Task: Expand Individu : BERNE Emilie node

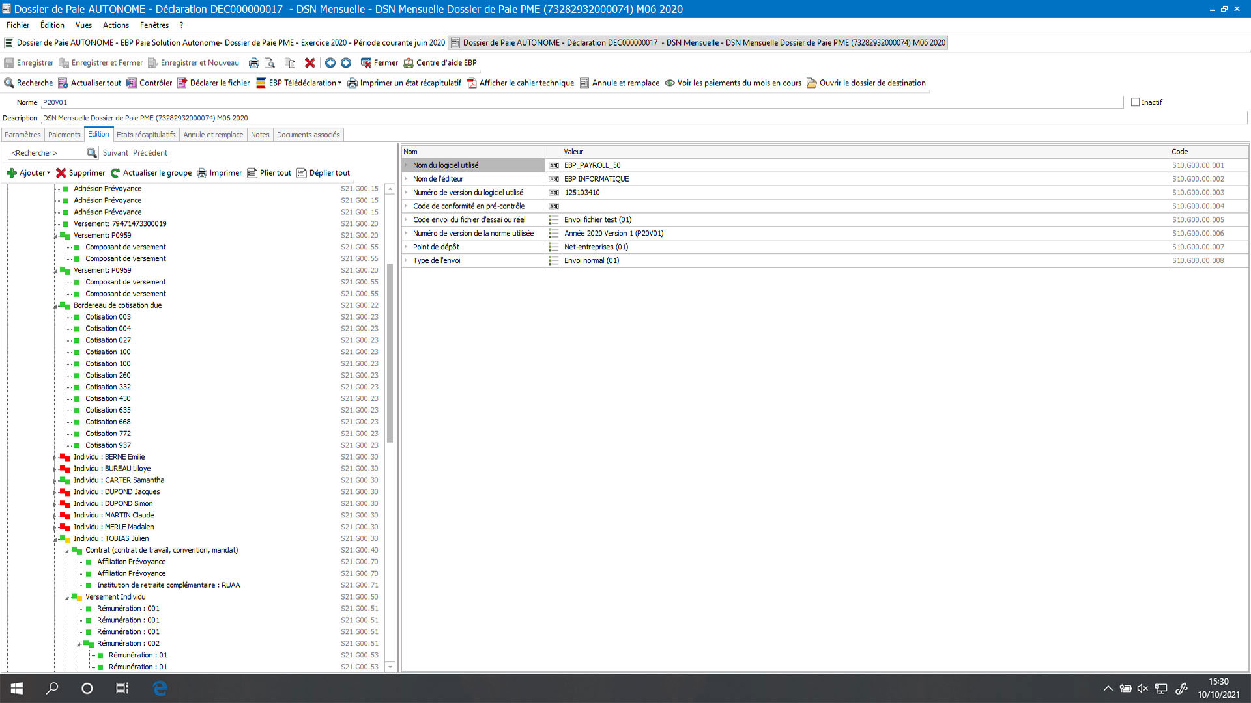Action: (55, 458)
